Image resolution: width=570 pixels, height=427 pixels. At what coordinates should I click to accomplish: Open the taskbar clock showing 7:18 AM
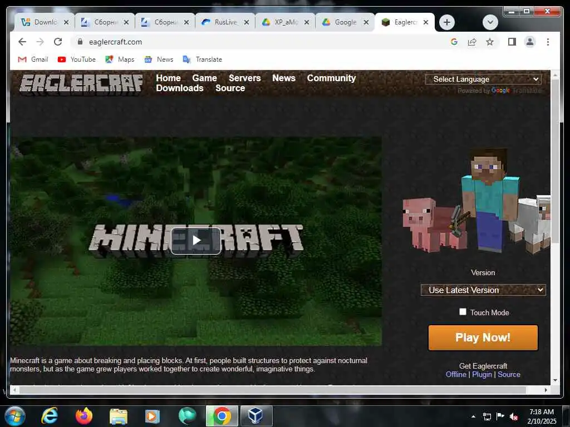click(542, 416)
